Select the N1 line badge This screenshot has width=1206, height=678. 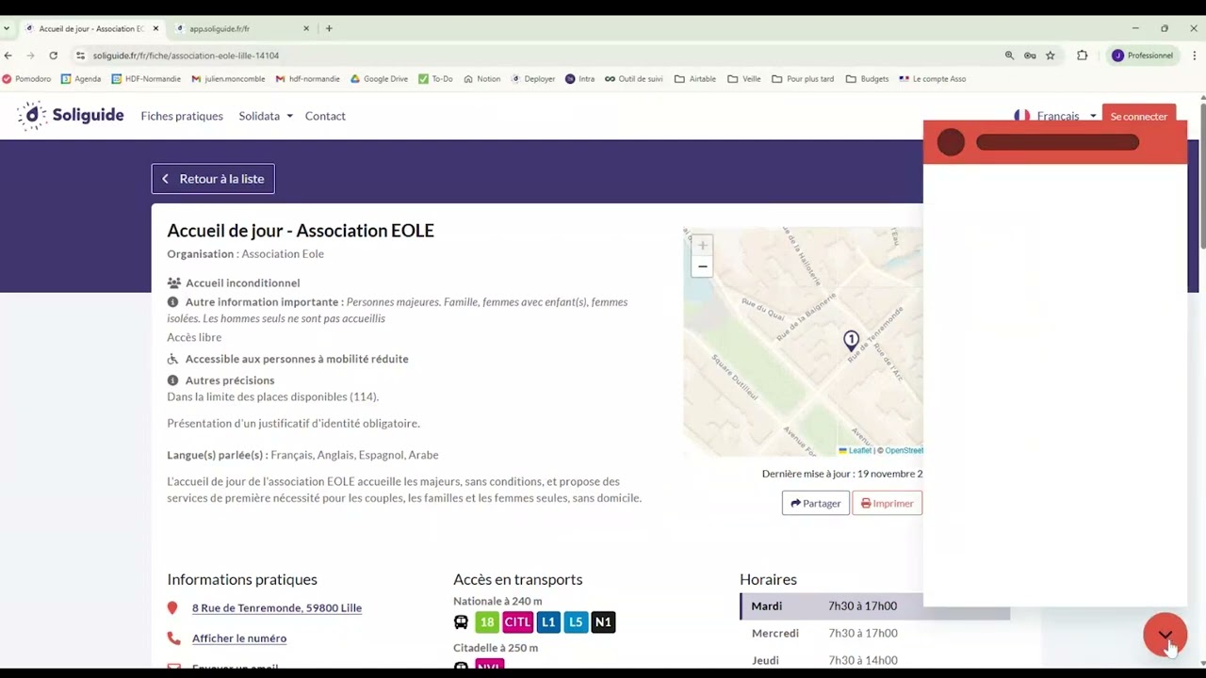(x=603, y=621)
